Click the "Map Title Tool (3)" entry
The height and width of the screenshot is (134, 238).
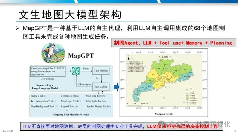95,96
